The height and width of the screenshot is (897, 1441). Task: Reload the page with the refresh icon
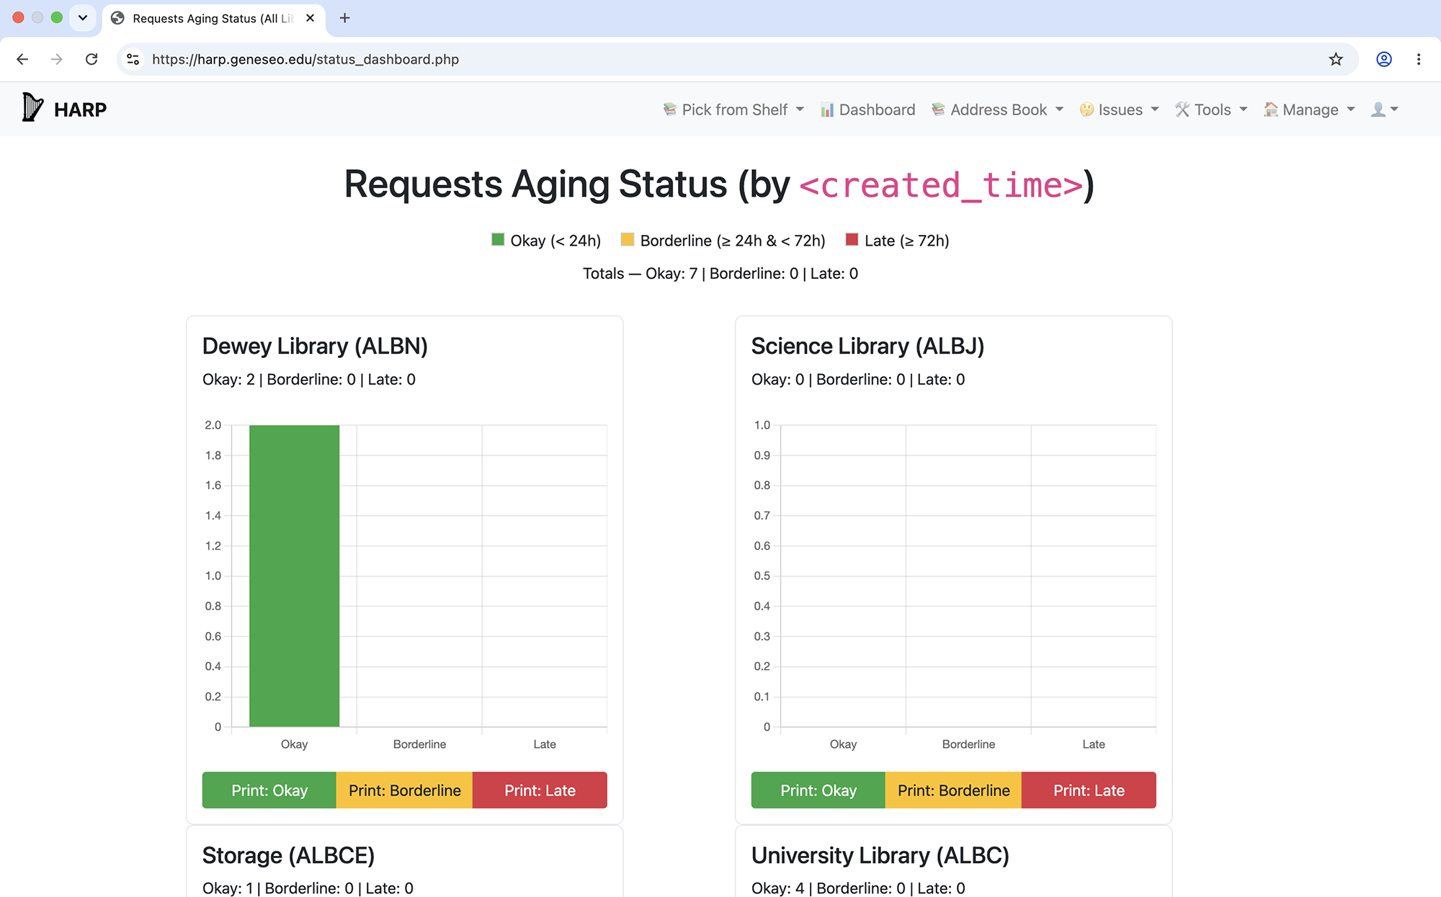click(x=92, y=59)
